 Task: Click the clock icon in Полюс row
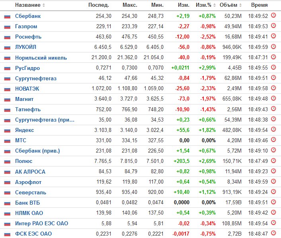tap(273, 161)
